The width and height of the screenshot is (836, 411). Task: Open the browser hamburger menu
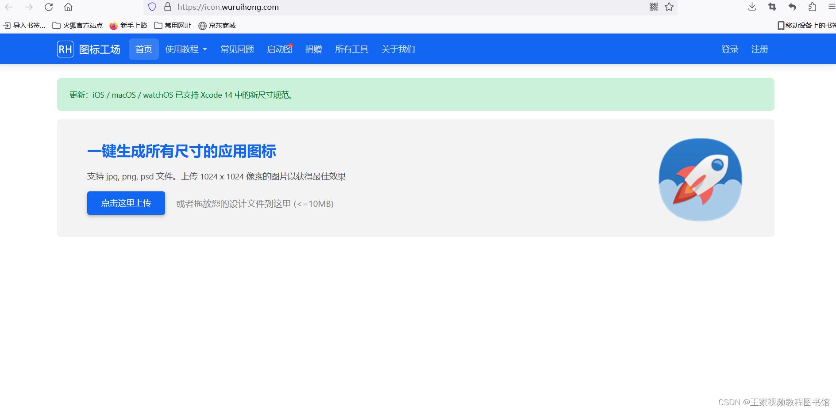[x=830, y=7]
